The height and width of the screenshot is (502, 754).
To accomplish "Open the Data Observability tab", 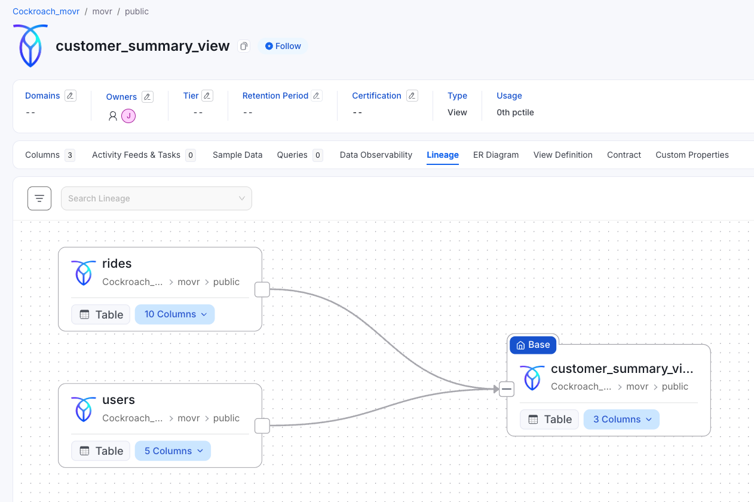I will (x=376, y=155).
